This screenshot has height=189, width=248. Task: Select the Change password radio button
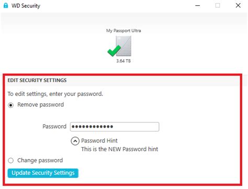pyautogui.click(x=11, y=160)
